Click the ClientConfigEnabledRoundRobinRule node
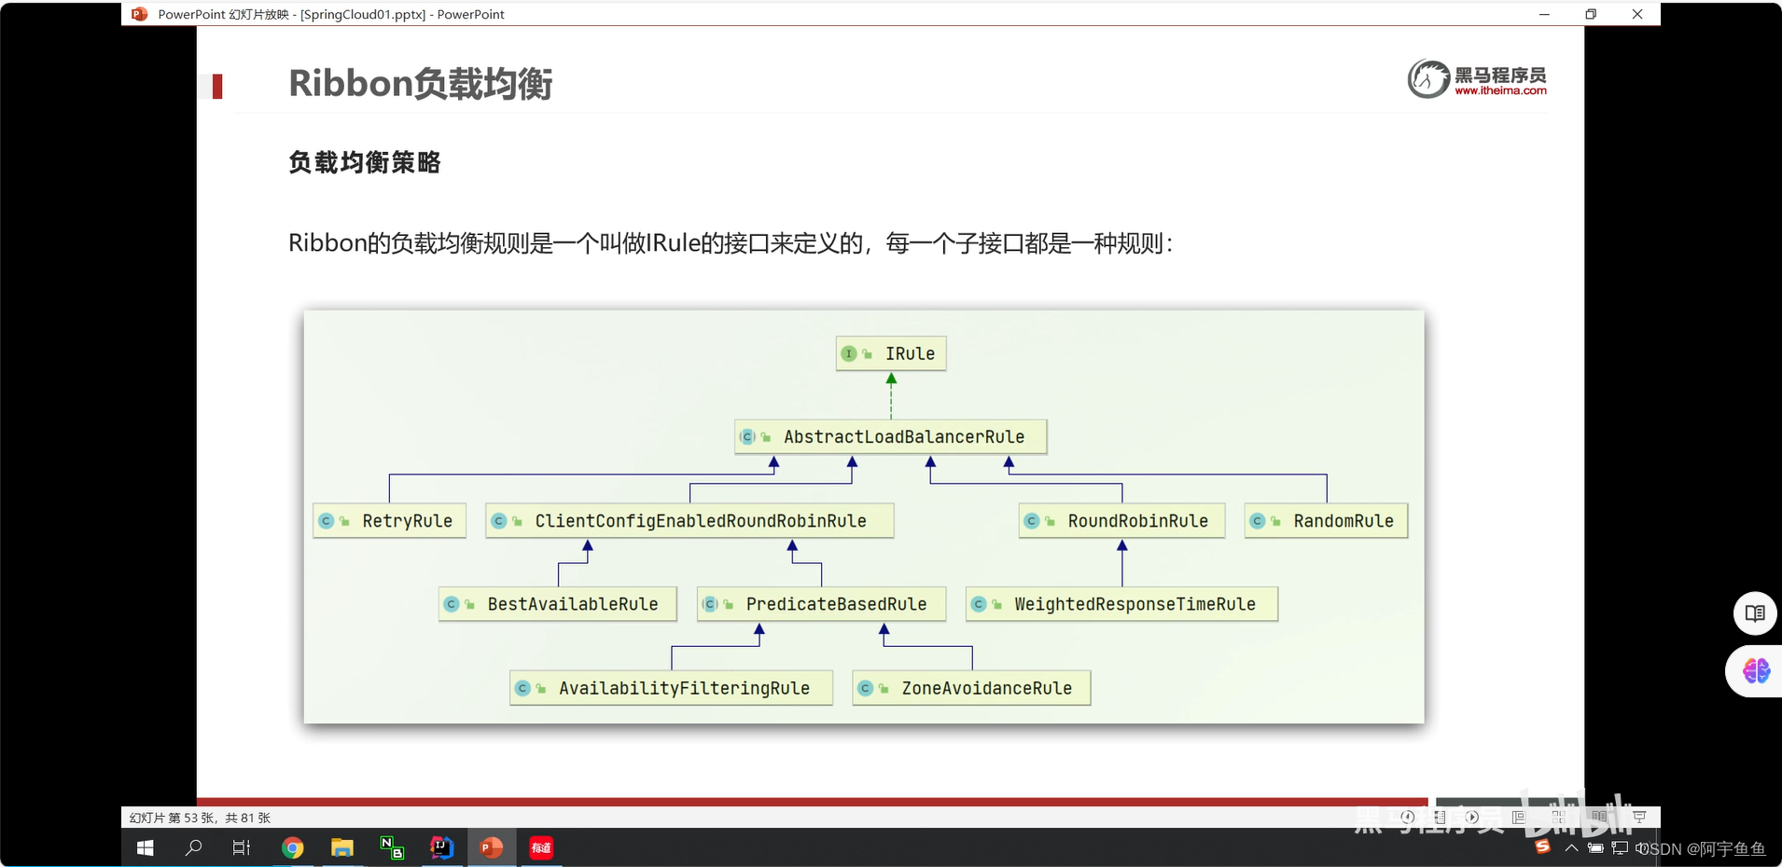Image resolution: width=1782 pixels, height=867 pixels. coord(689,520)
